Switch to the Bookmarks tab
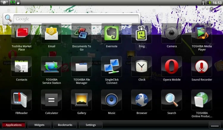Viewport: 223px width, 130px height. click(65, 125)
